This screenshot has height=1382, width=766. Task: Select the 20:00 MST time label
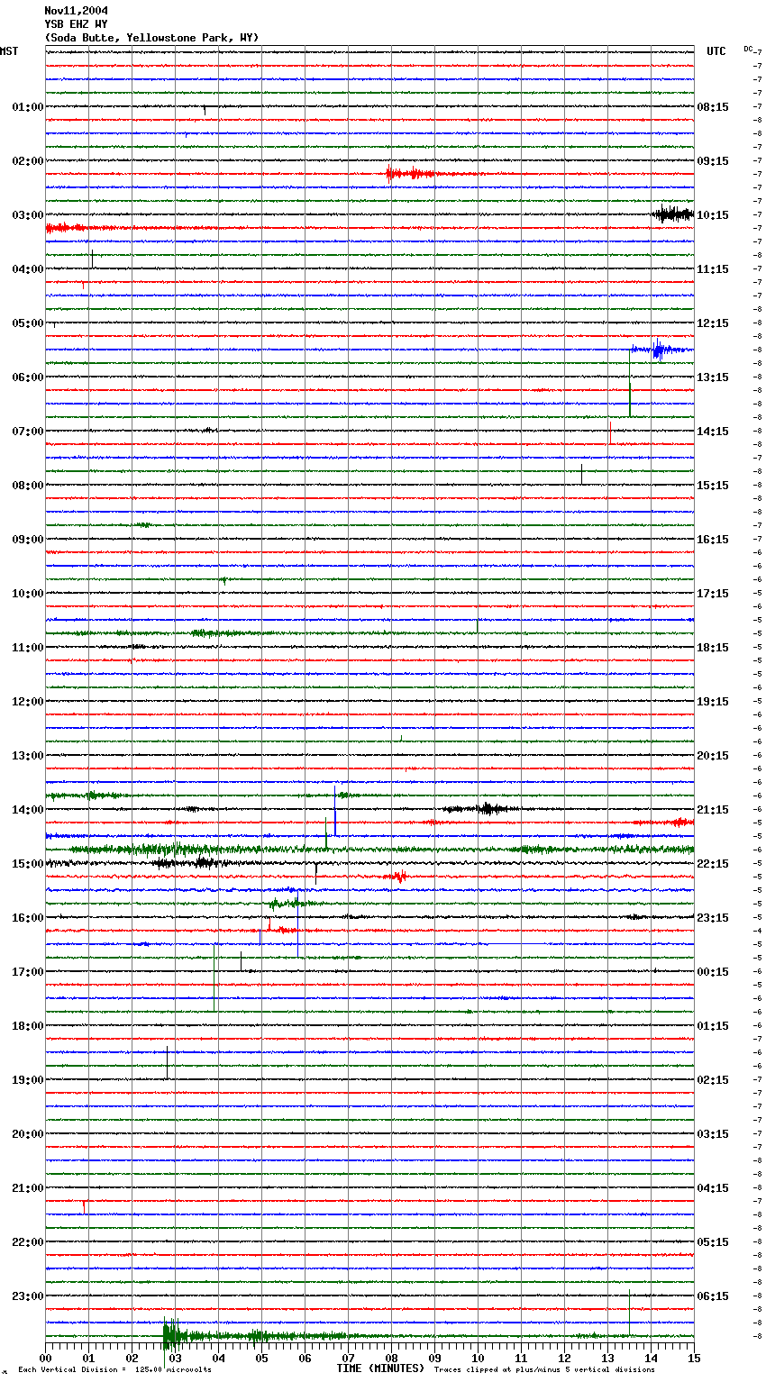point(28,1134)
